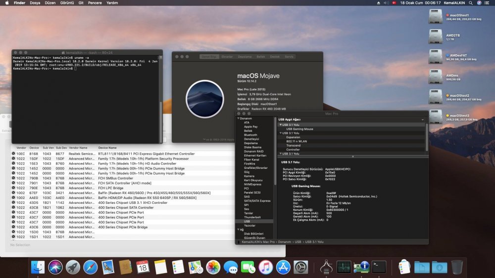Open Photos app in the Dock
This screenshot has height=278, width=495.
(213, 267)
